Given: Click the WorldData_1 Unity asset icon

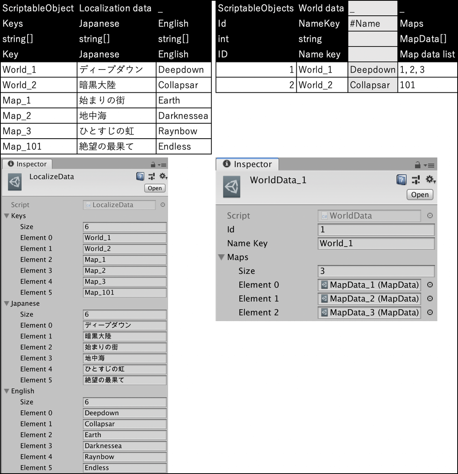Looking at the screenshot, I should click(232, 187).
